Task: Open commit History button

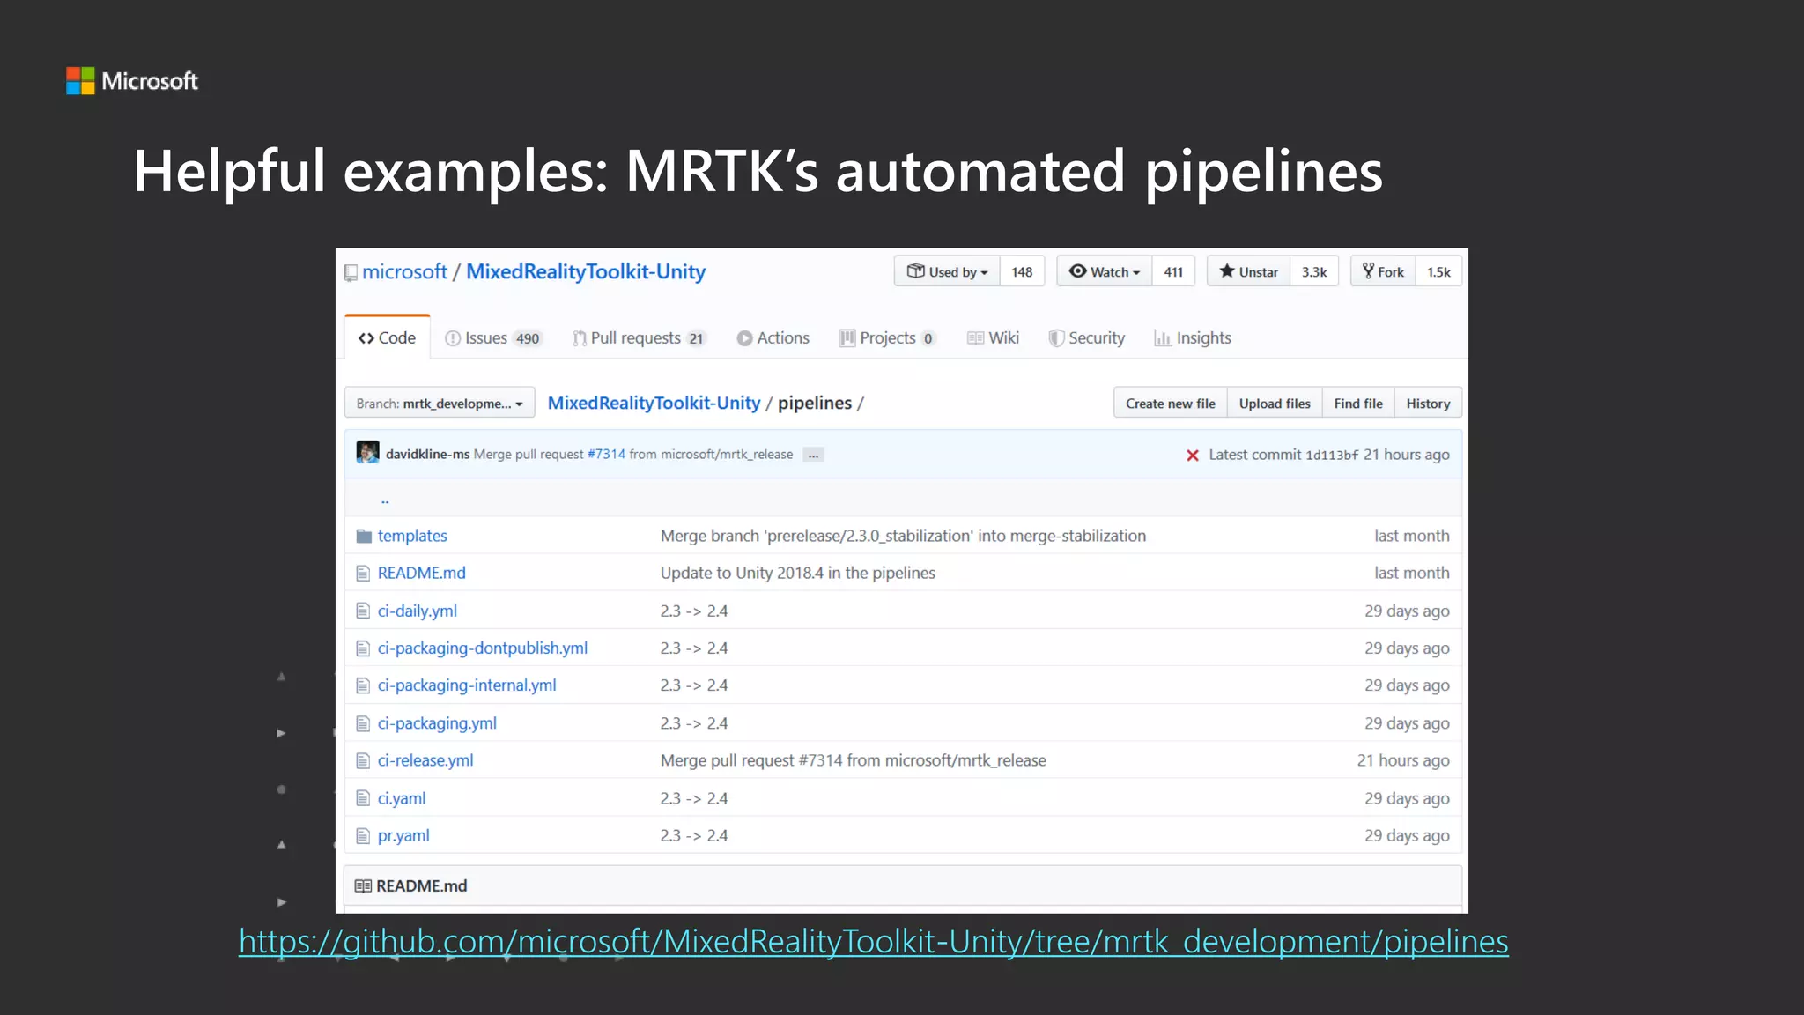Action: pyautogui.click(x=1428, y=403)
